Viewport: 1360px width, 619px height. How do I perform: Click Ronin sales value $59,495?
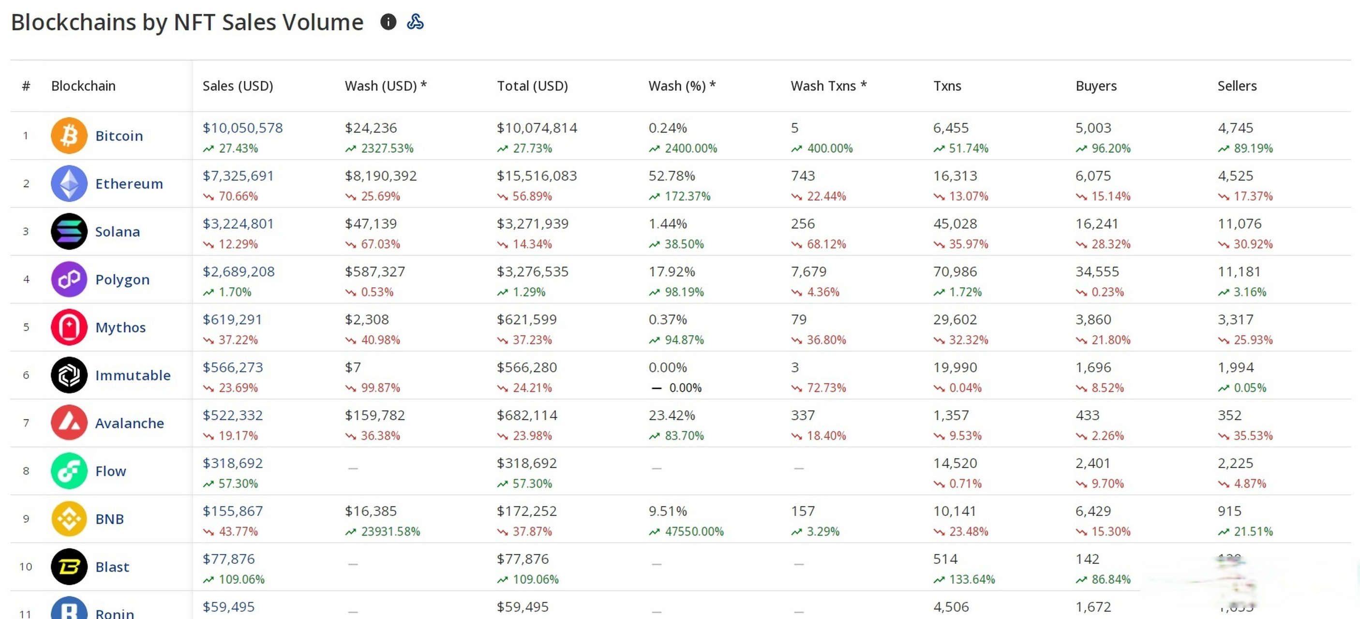pos(229,607)
